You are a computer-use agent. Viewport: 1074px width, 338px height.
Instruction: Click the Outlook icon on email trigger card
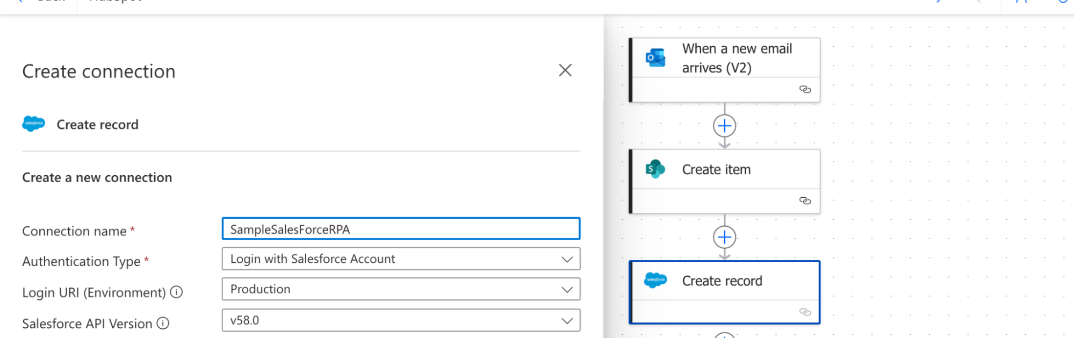655,57
